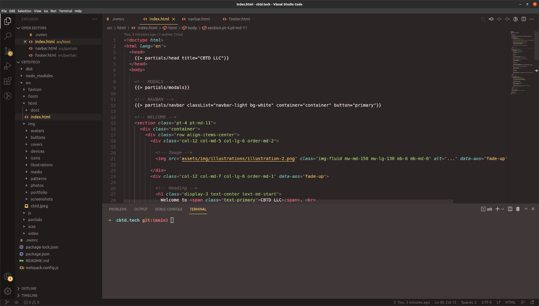The height and width of the screenshot is (306, 539).
Task: Open the Run and Debug view
Action: click(x=8, y=66)
